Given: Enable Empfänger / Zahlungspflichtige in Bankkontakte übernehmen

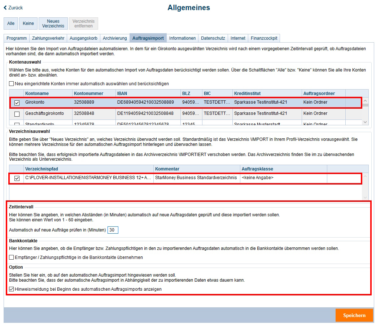Looking at the screenshot, I should [12, 257].
